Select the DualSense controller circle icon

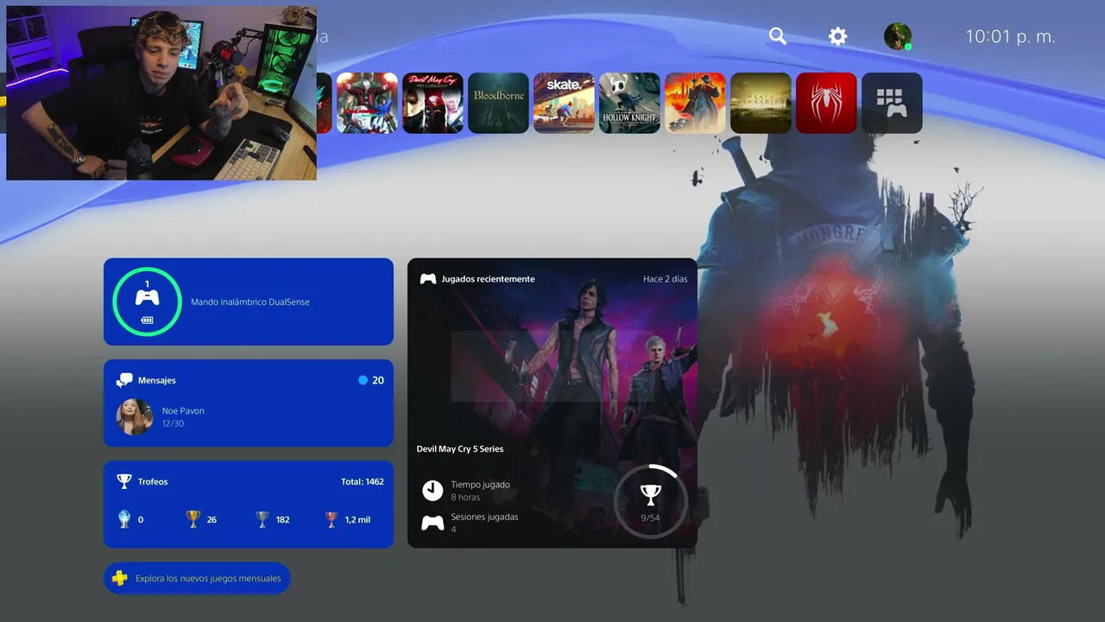pyautogui.click(x=147, y=301)
